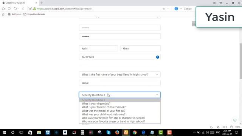Open Cortana search circle
The width and height of the screenshot is (242, 136).
point(12,133)
